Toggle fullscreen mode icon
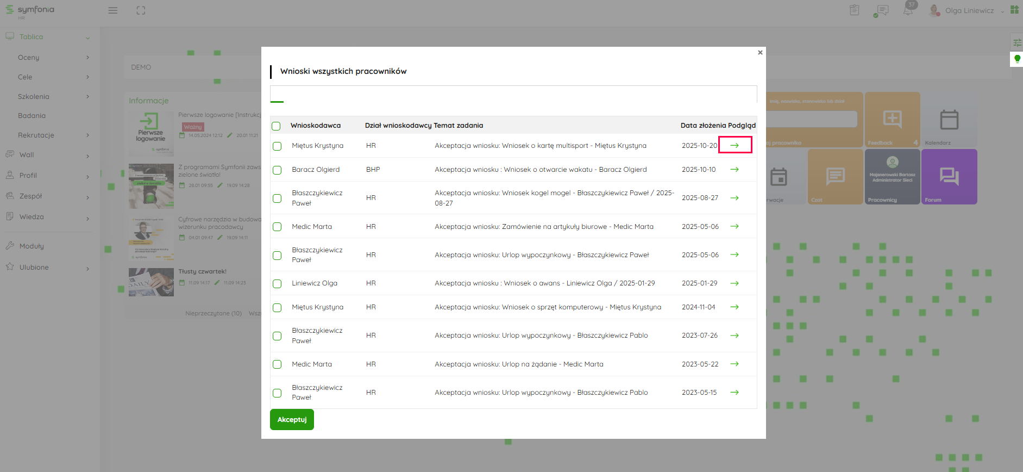1023x472 pixels. pos(141,10)
